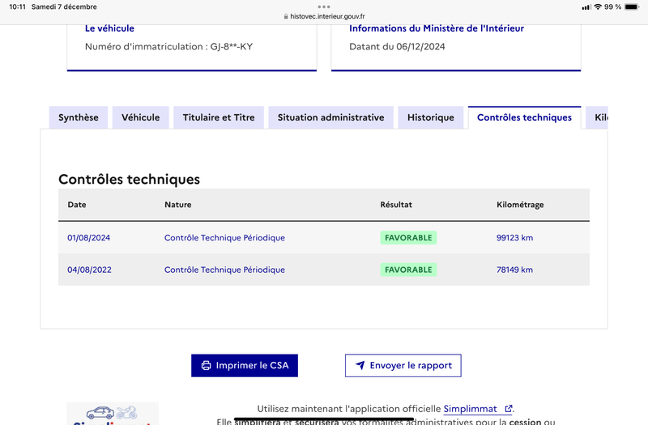648x425 pixels.
Task: Open the Titulaire et Titre tab
Action: (219, 117)
